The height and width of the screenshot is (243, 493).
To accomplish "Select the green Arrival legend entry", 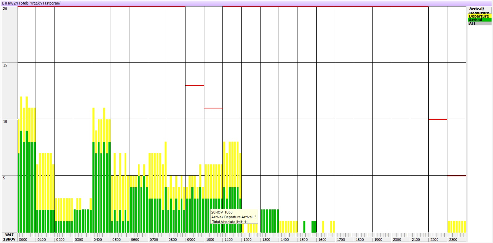I will click(479, 20).
